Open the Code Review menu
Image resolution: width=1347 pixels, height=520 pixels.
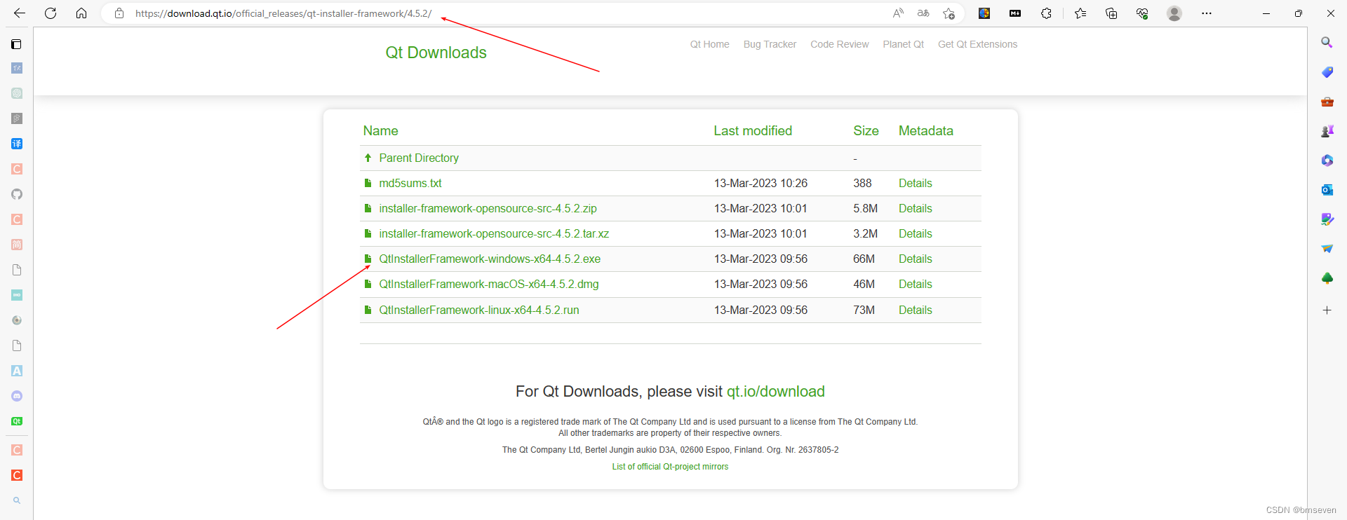[x=839, y=44]
